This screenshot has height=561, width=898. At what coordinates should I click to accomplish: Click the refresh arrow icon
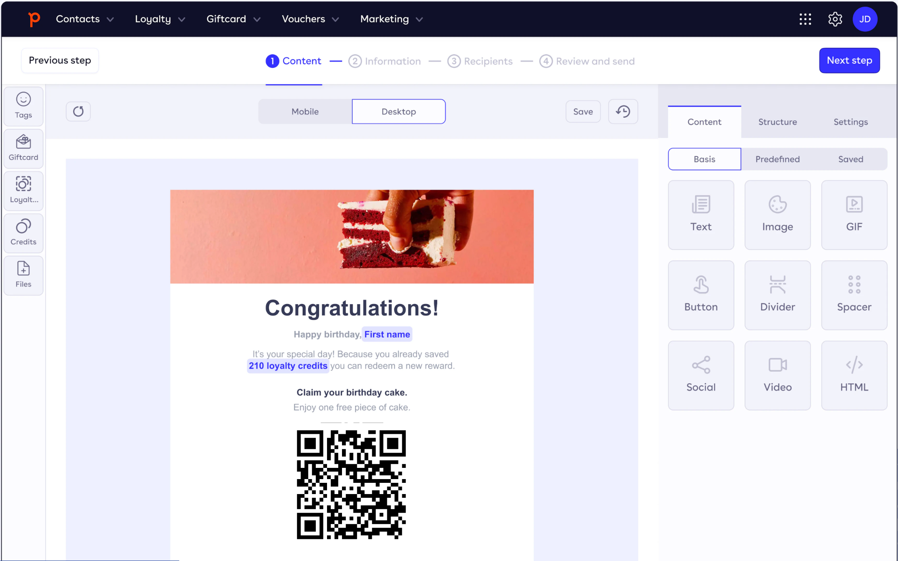pos(78,111)
